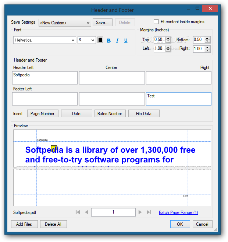The image size is (228, 242).
Task: Click the Right margin value field
Action: click(x=199, y=49)
